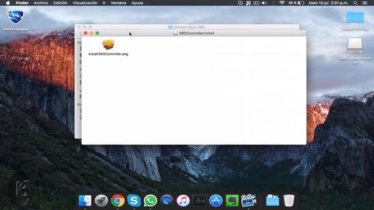Image resolution: width=374 pixels, height=210 pixels.
Task: Click the screen recording camera status icon
Action: click(x=256, y=3)
